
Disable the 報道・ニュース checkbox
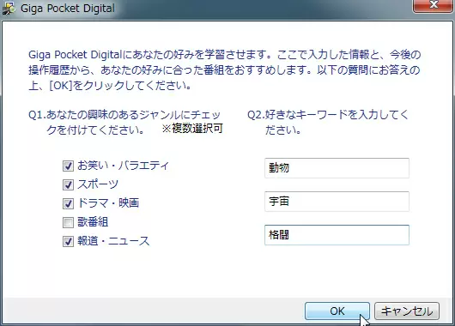[x=68, y=241]
